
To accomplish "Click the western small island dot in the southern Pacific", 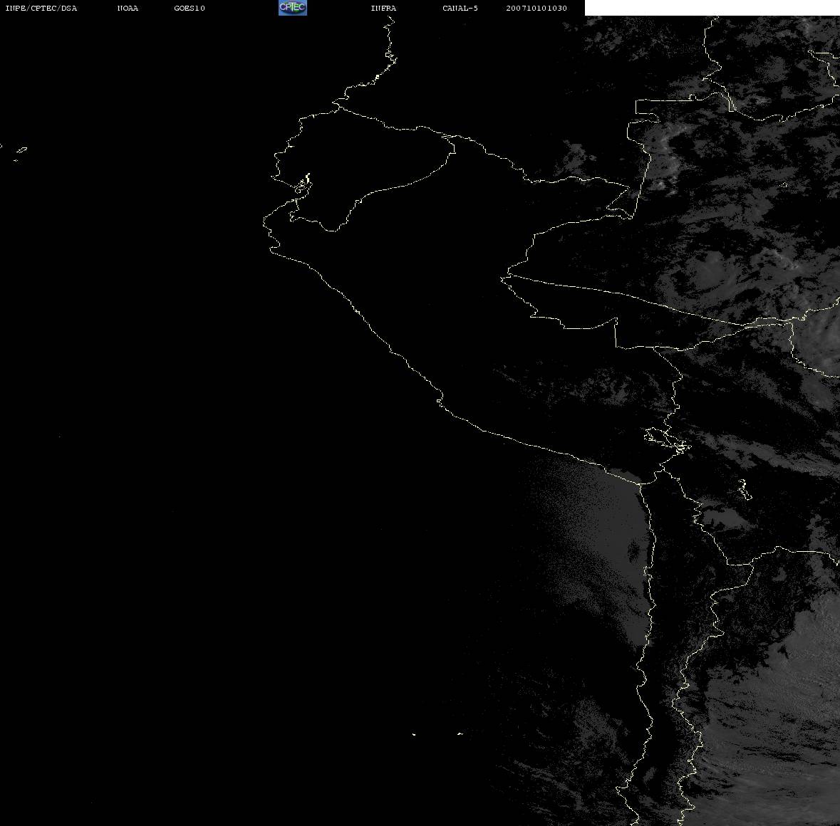I will [414, 734].
